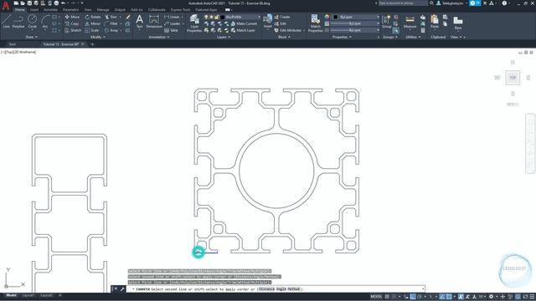The width and height of the screenshot is (536, 301).
Task: Click the Linear dimension tool
Action: point(172,17)
